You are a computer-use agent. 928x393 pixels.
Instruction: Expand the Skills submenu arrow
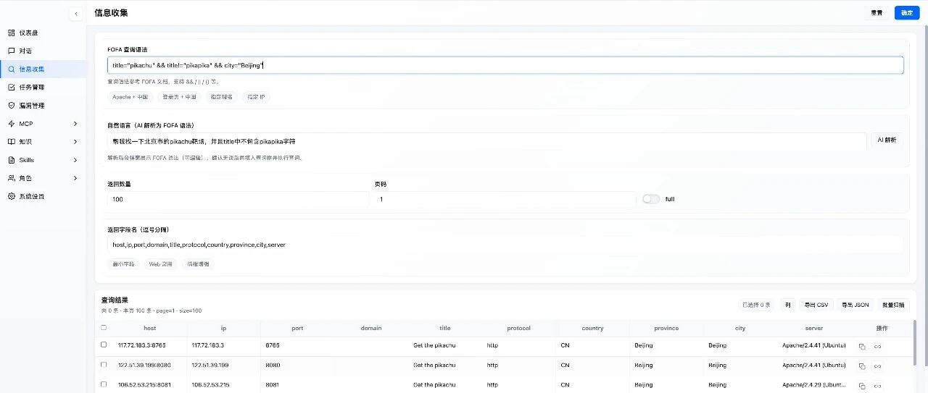[x=75, y=160]
